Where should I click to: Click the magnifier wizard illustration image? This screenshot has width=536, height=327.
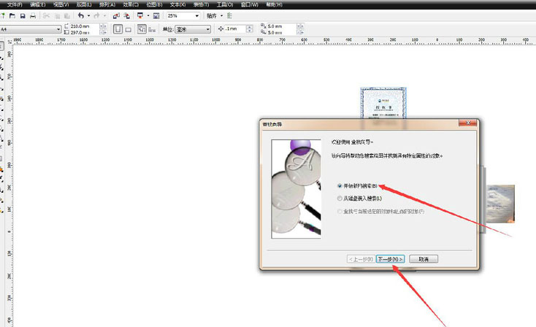pos(296,188)
